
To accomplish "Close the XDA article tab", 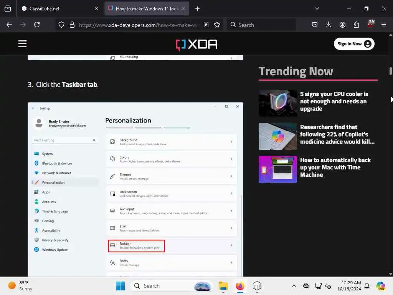I will 183,8.
